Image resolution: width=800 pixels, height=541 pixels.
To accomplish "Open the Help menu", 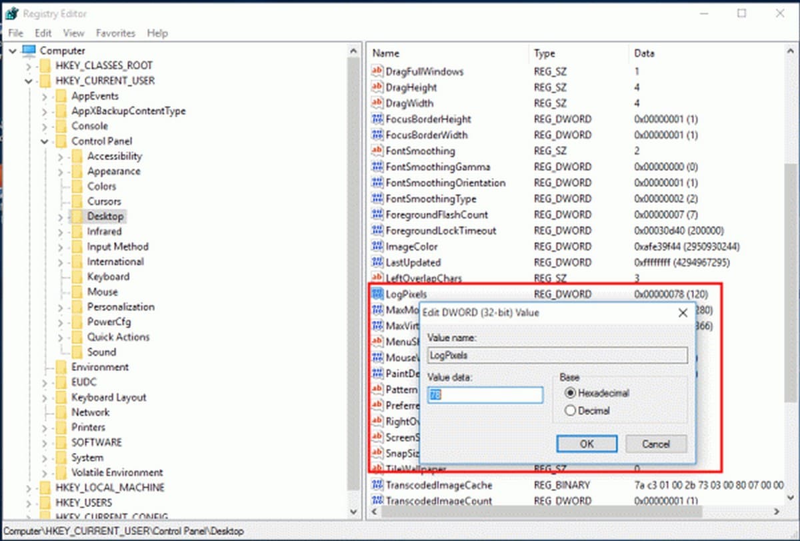I will [157, 33].
